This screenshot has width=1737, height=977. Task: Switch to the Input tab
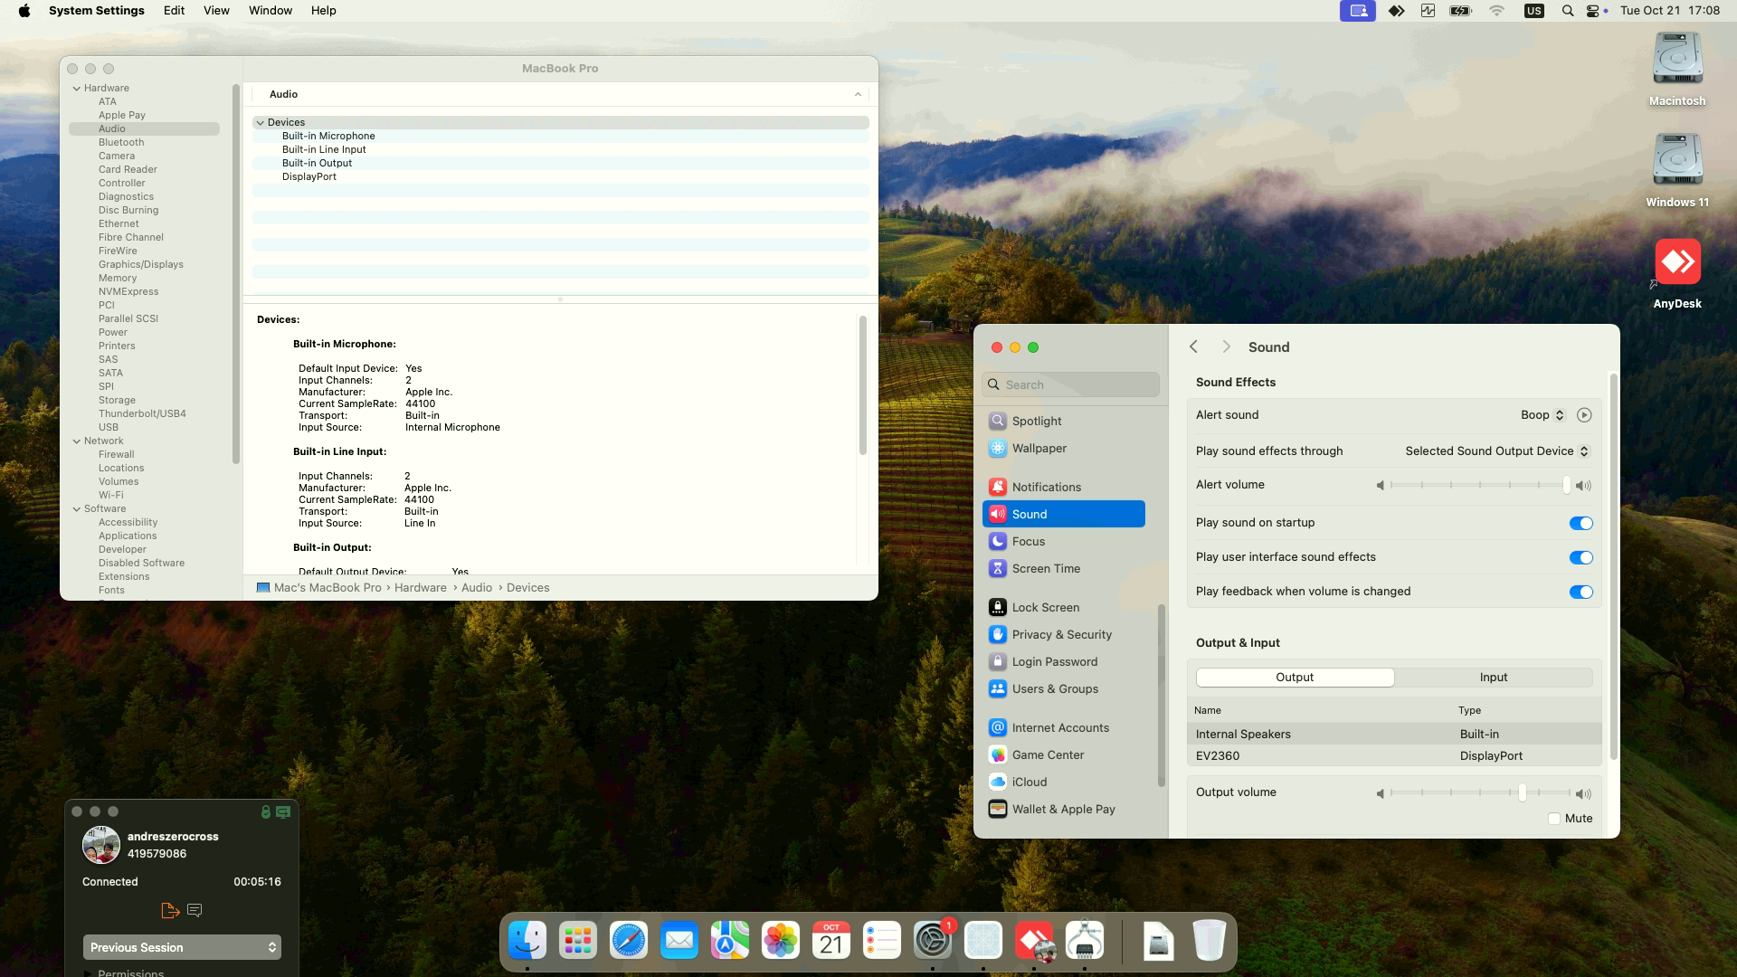1494,678
